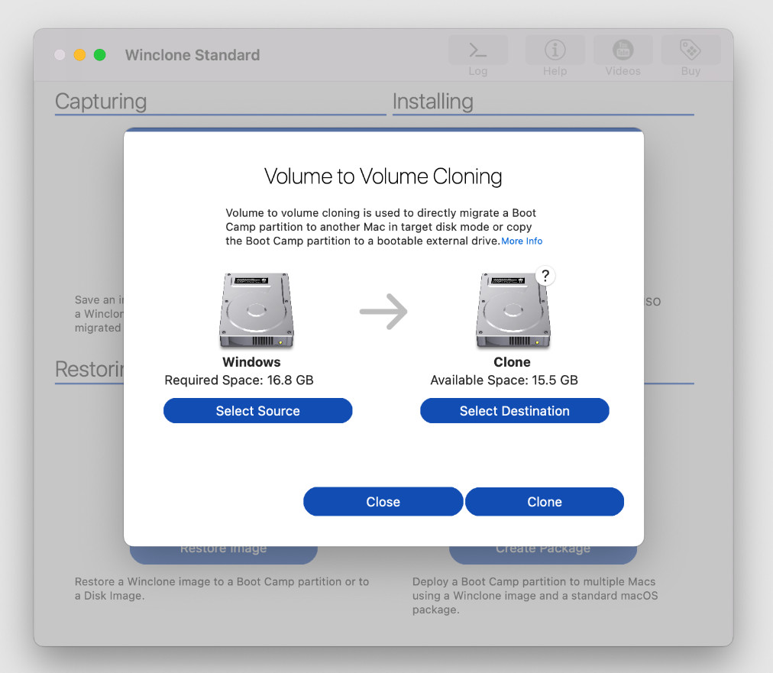Click the Create Package button behind the dialog
Screen dimensions: 773x673
(x=543, y=554)
